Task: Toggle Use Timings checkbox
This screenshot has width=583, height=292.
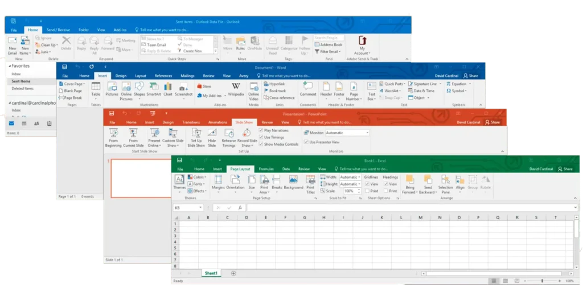Action: click(x=261, y=137)
